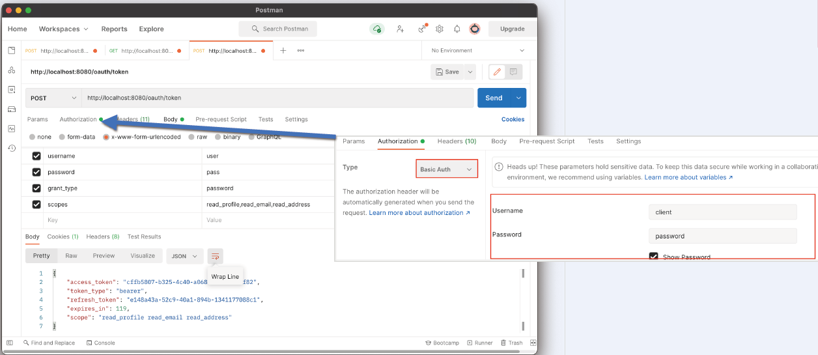Uncheck the scopes row checkbox
Screen dimensions: 818x355
click(36, 205)
